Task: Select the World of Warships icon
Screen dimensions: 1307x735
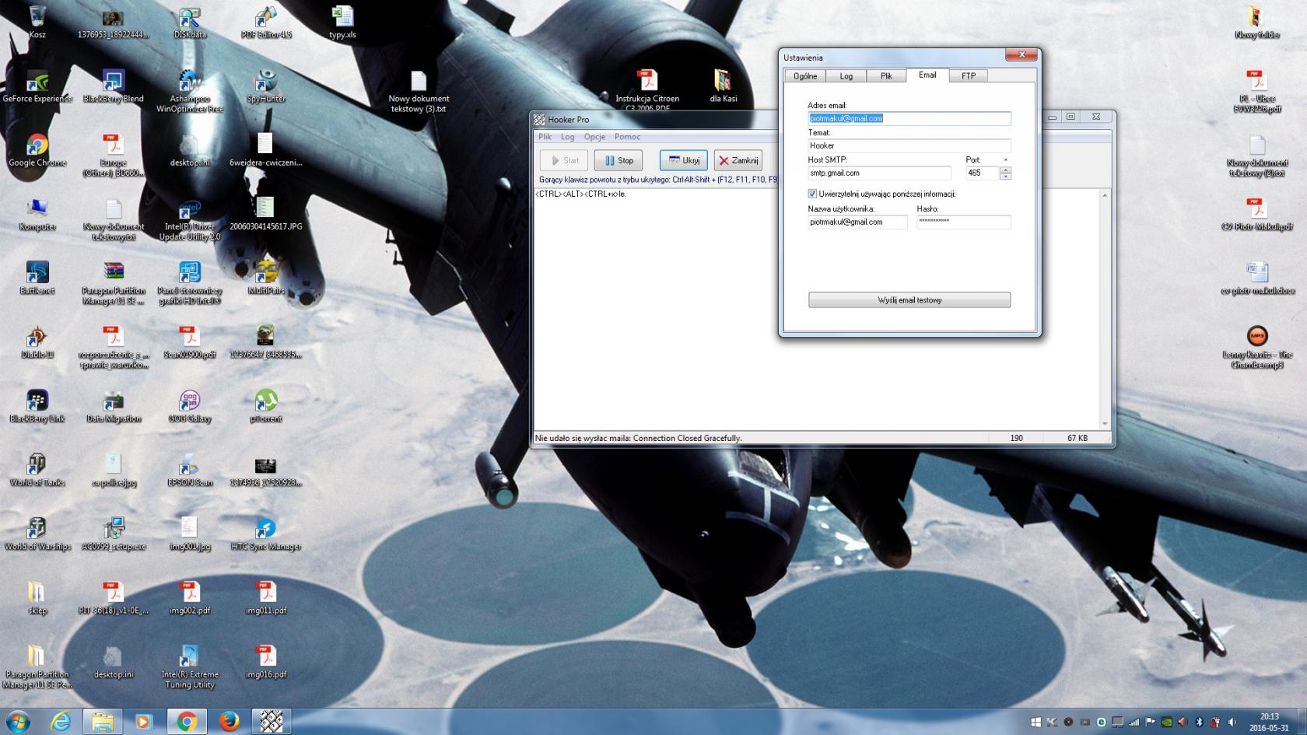Action: click(x=37, y=534)
